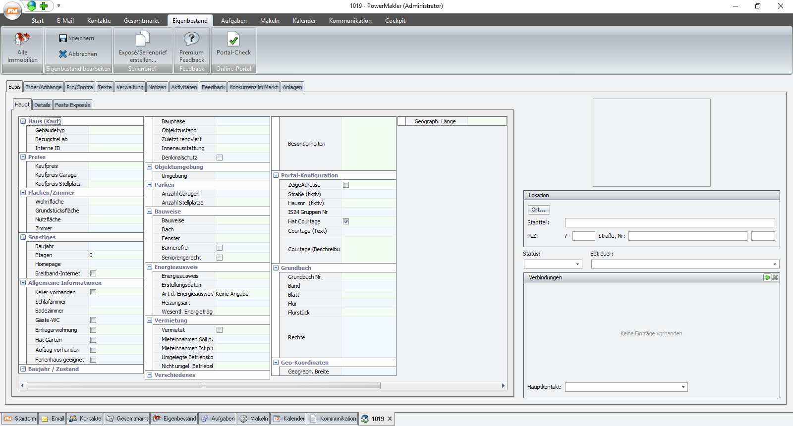Toggle the Denkmalschutz checkbox
Image resolution: width=793 pixels, height=426 pixels.
point(220,158)
